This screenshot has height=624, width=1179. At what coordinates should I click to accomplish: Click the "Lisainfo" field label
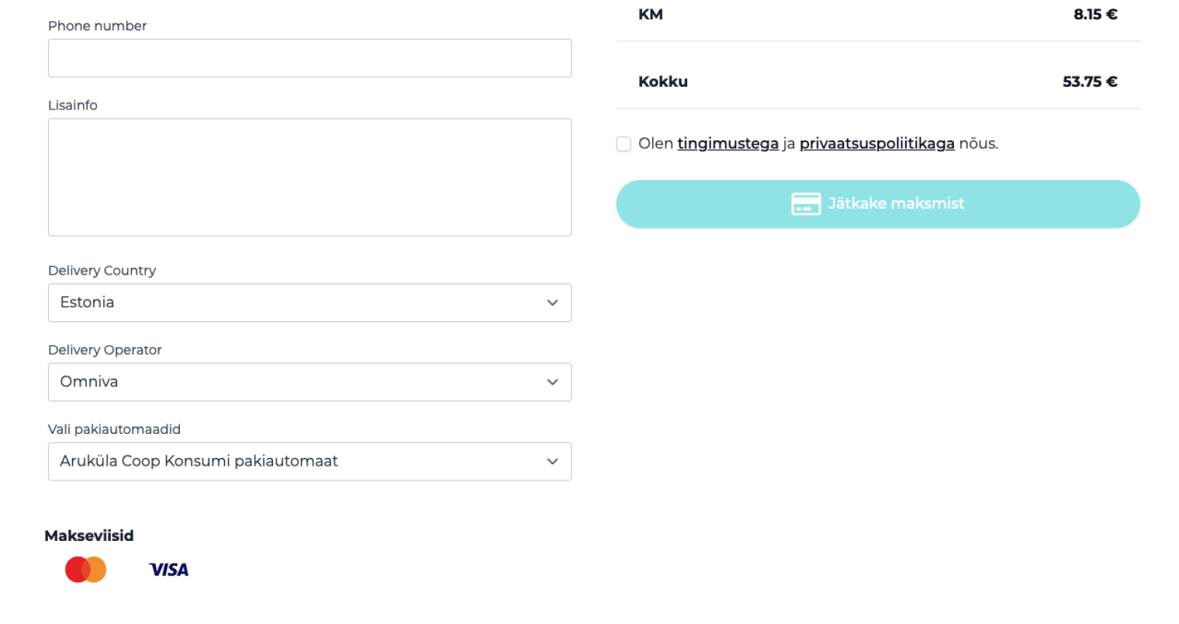coord(73,106)
